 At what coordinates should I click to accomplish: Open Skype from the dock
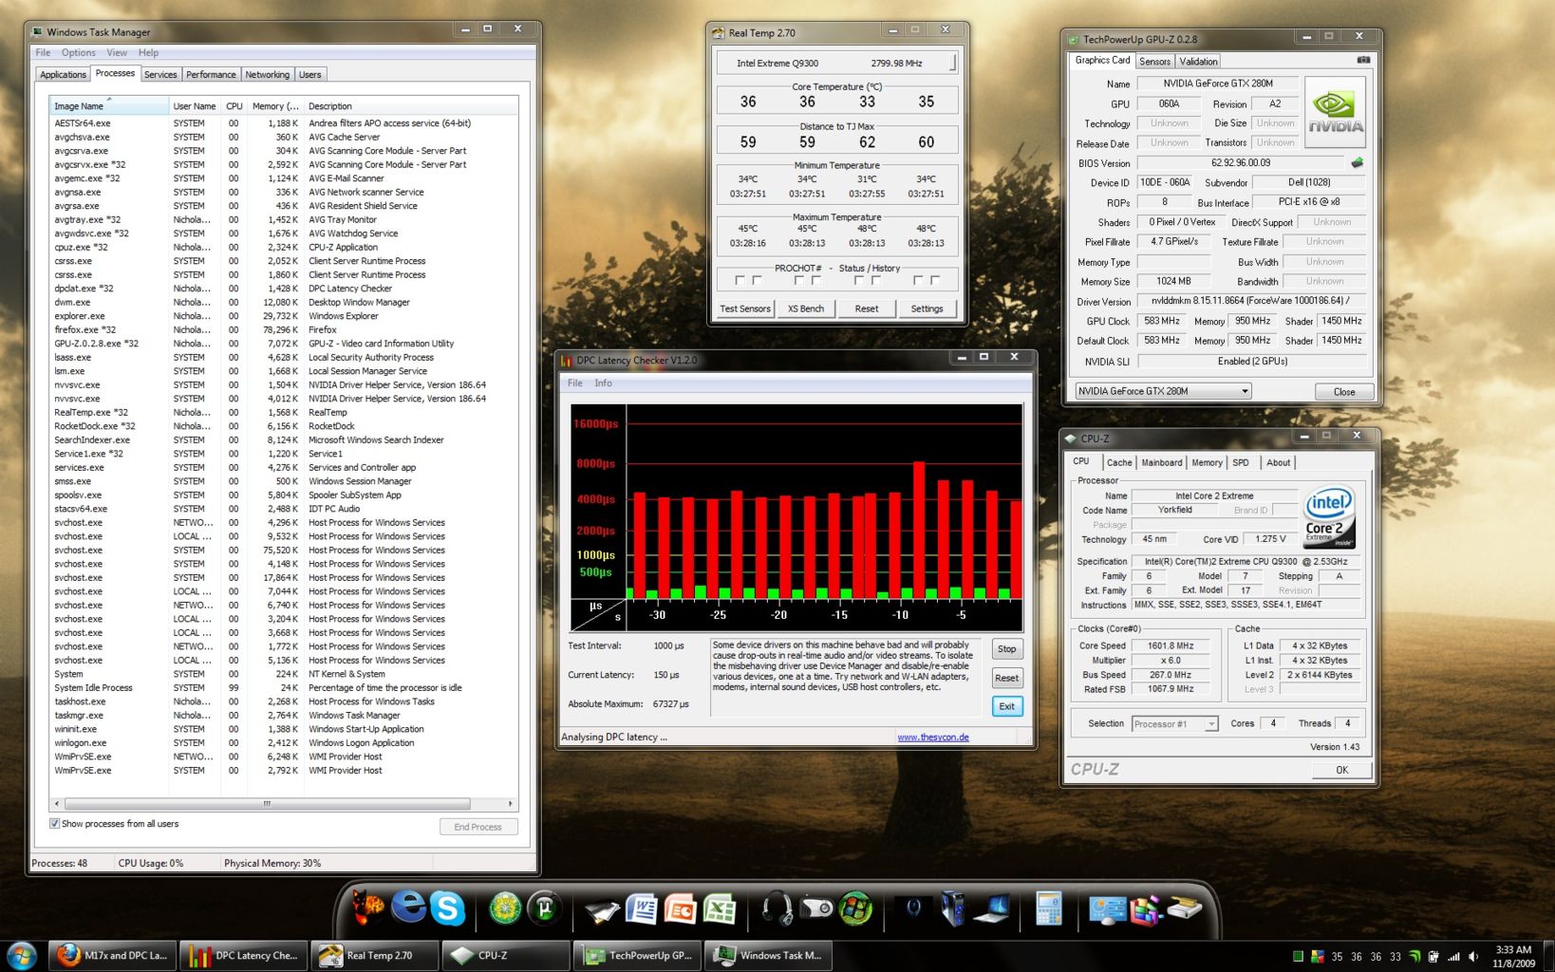click(447, 908)
